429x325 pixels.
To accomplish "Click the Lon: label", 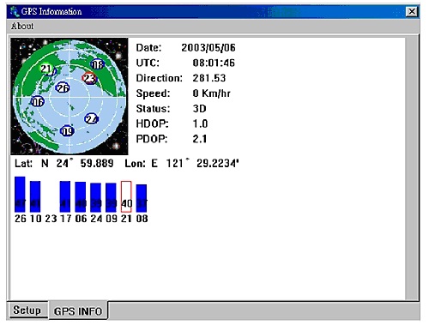I will click(135, 164).
